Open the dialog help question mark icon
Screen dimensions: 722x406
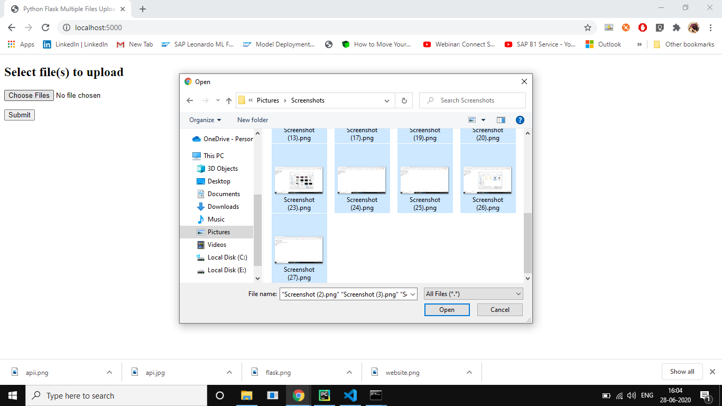click(x=520, y=120)
